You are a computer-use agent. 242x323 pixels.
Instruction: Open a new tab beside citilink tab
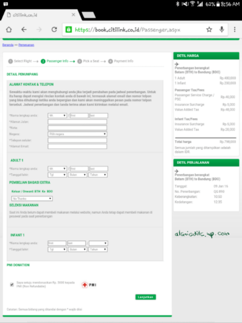pos(89,15)
